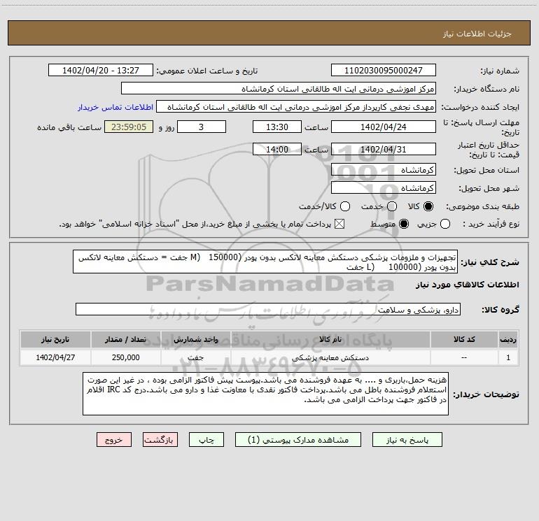Click the نام دستگاه خریدار field
Image resolution: width=539 pixels, height=521 pixels.
pos(279,89)
